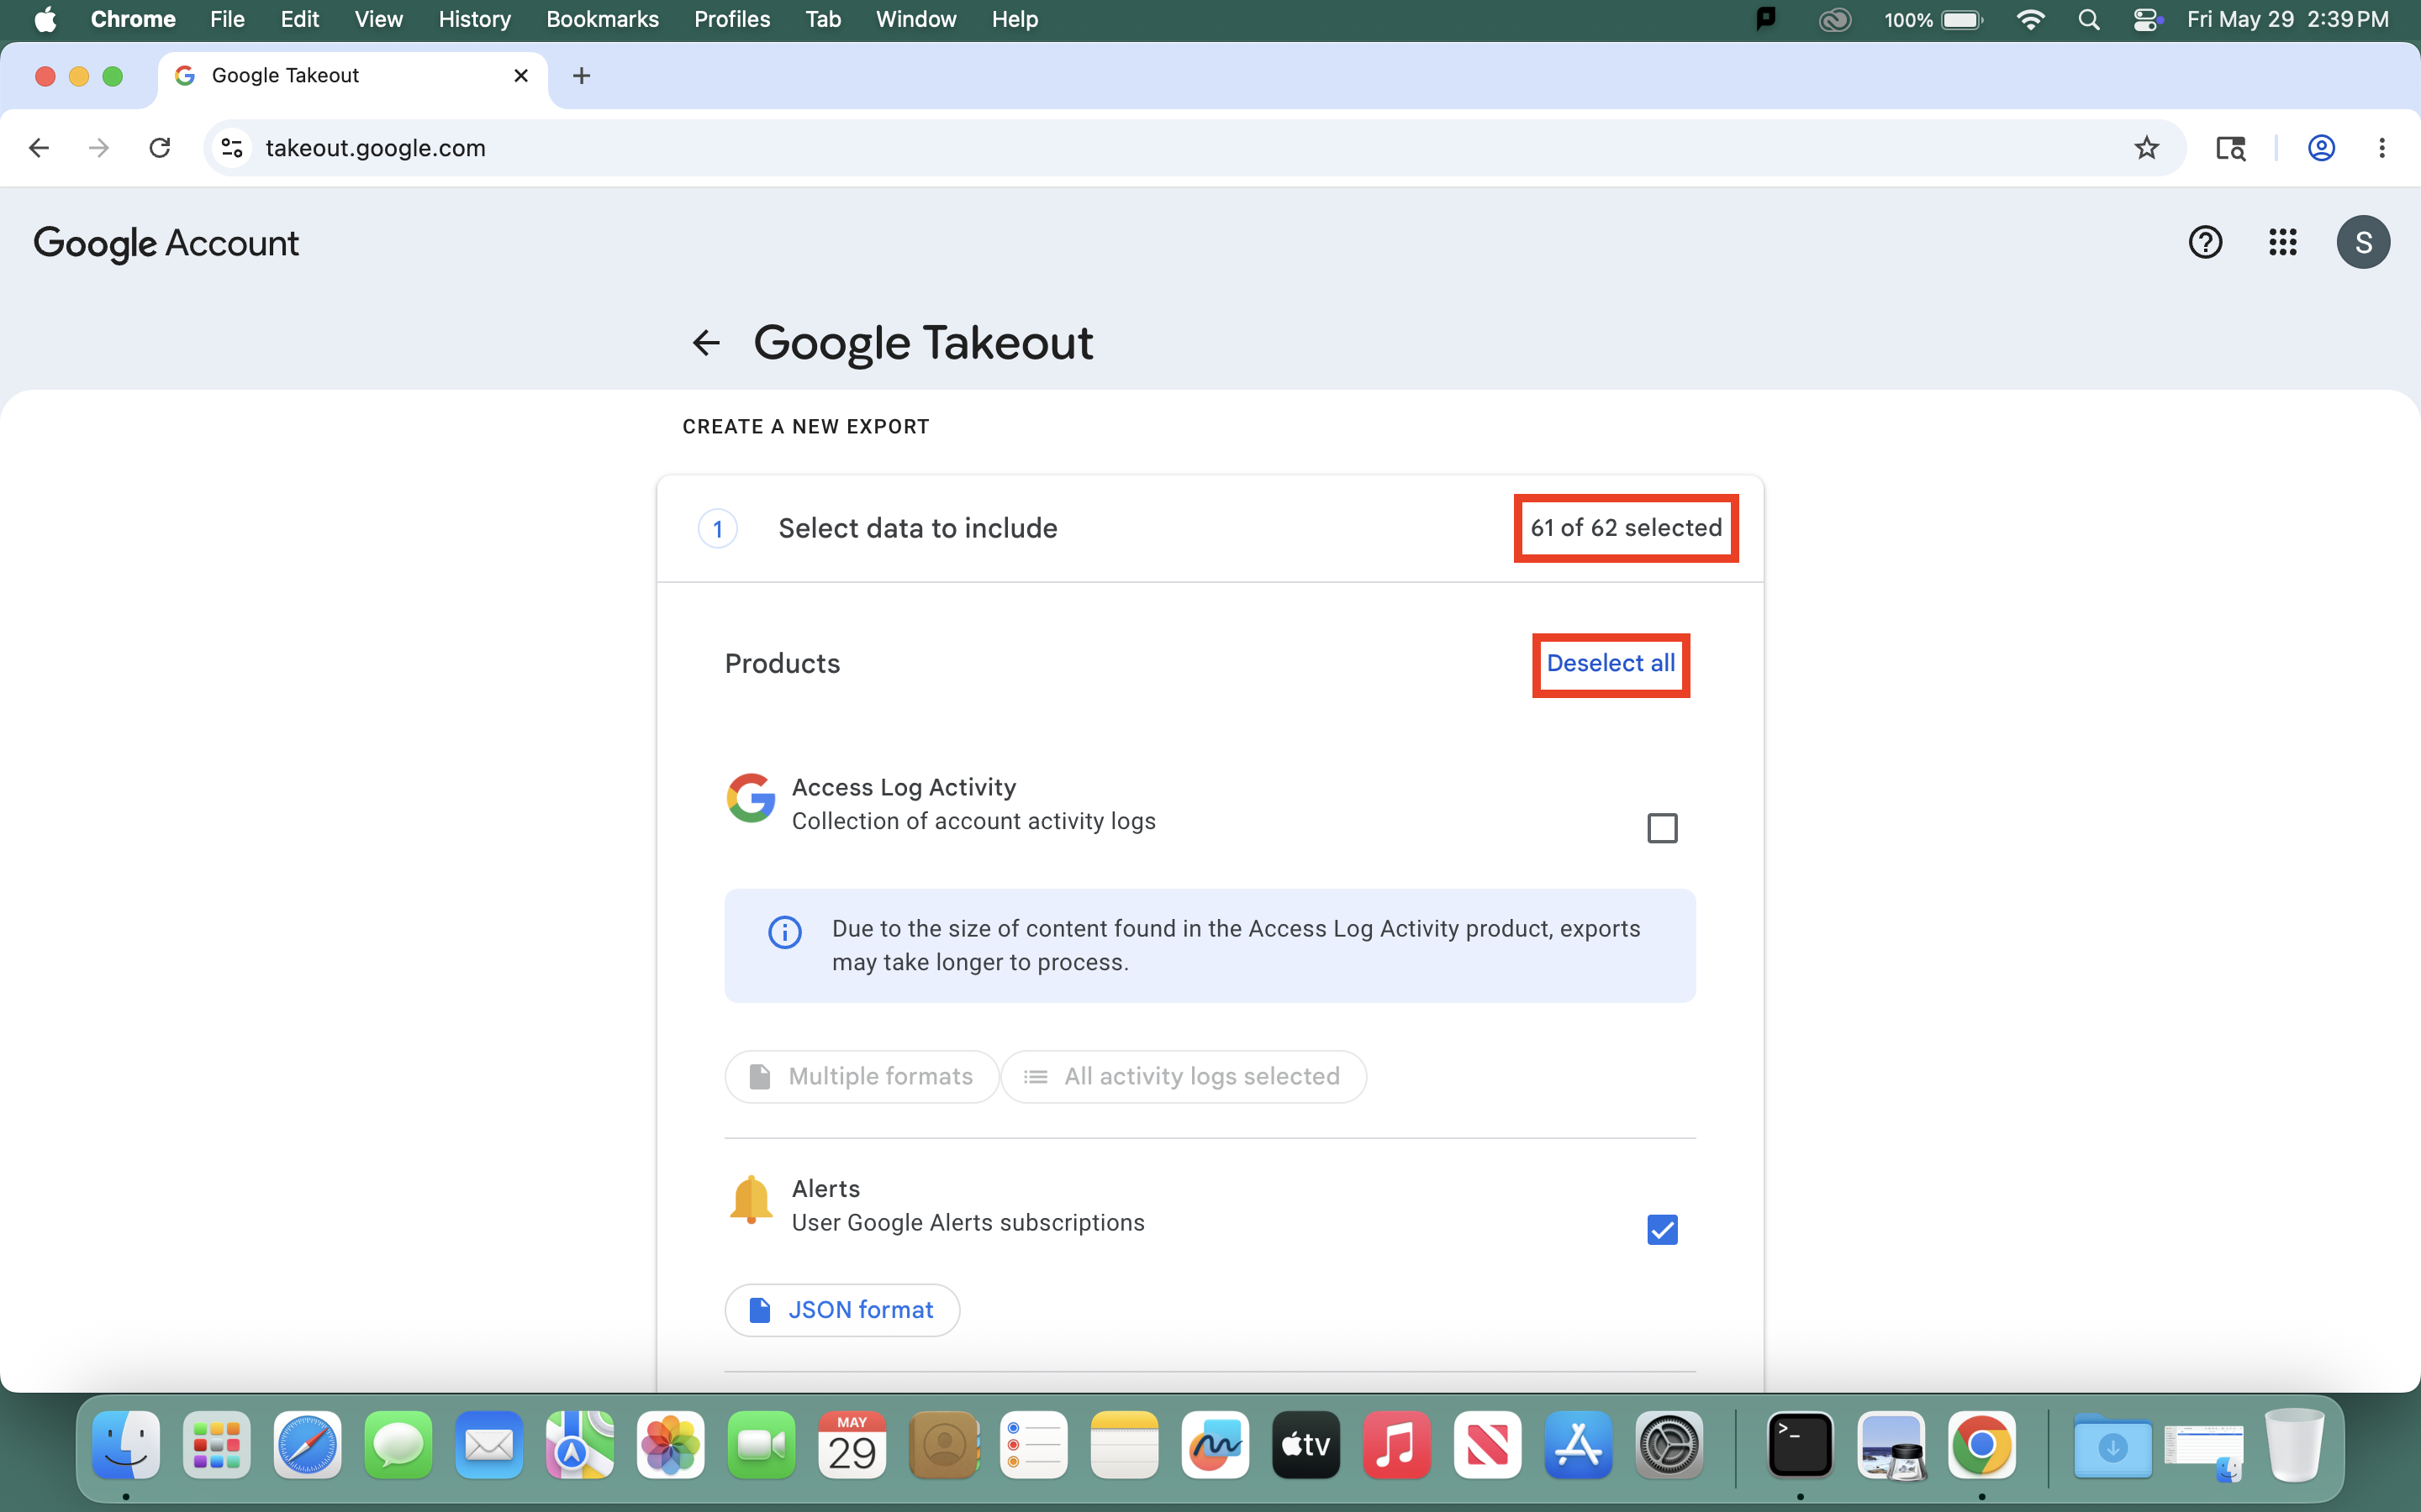Open Maps from the Dock
Viewport: 2421px width, 1512px height.
pyautogui.click(x=580, y=1445)
